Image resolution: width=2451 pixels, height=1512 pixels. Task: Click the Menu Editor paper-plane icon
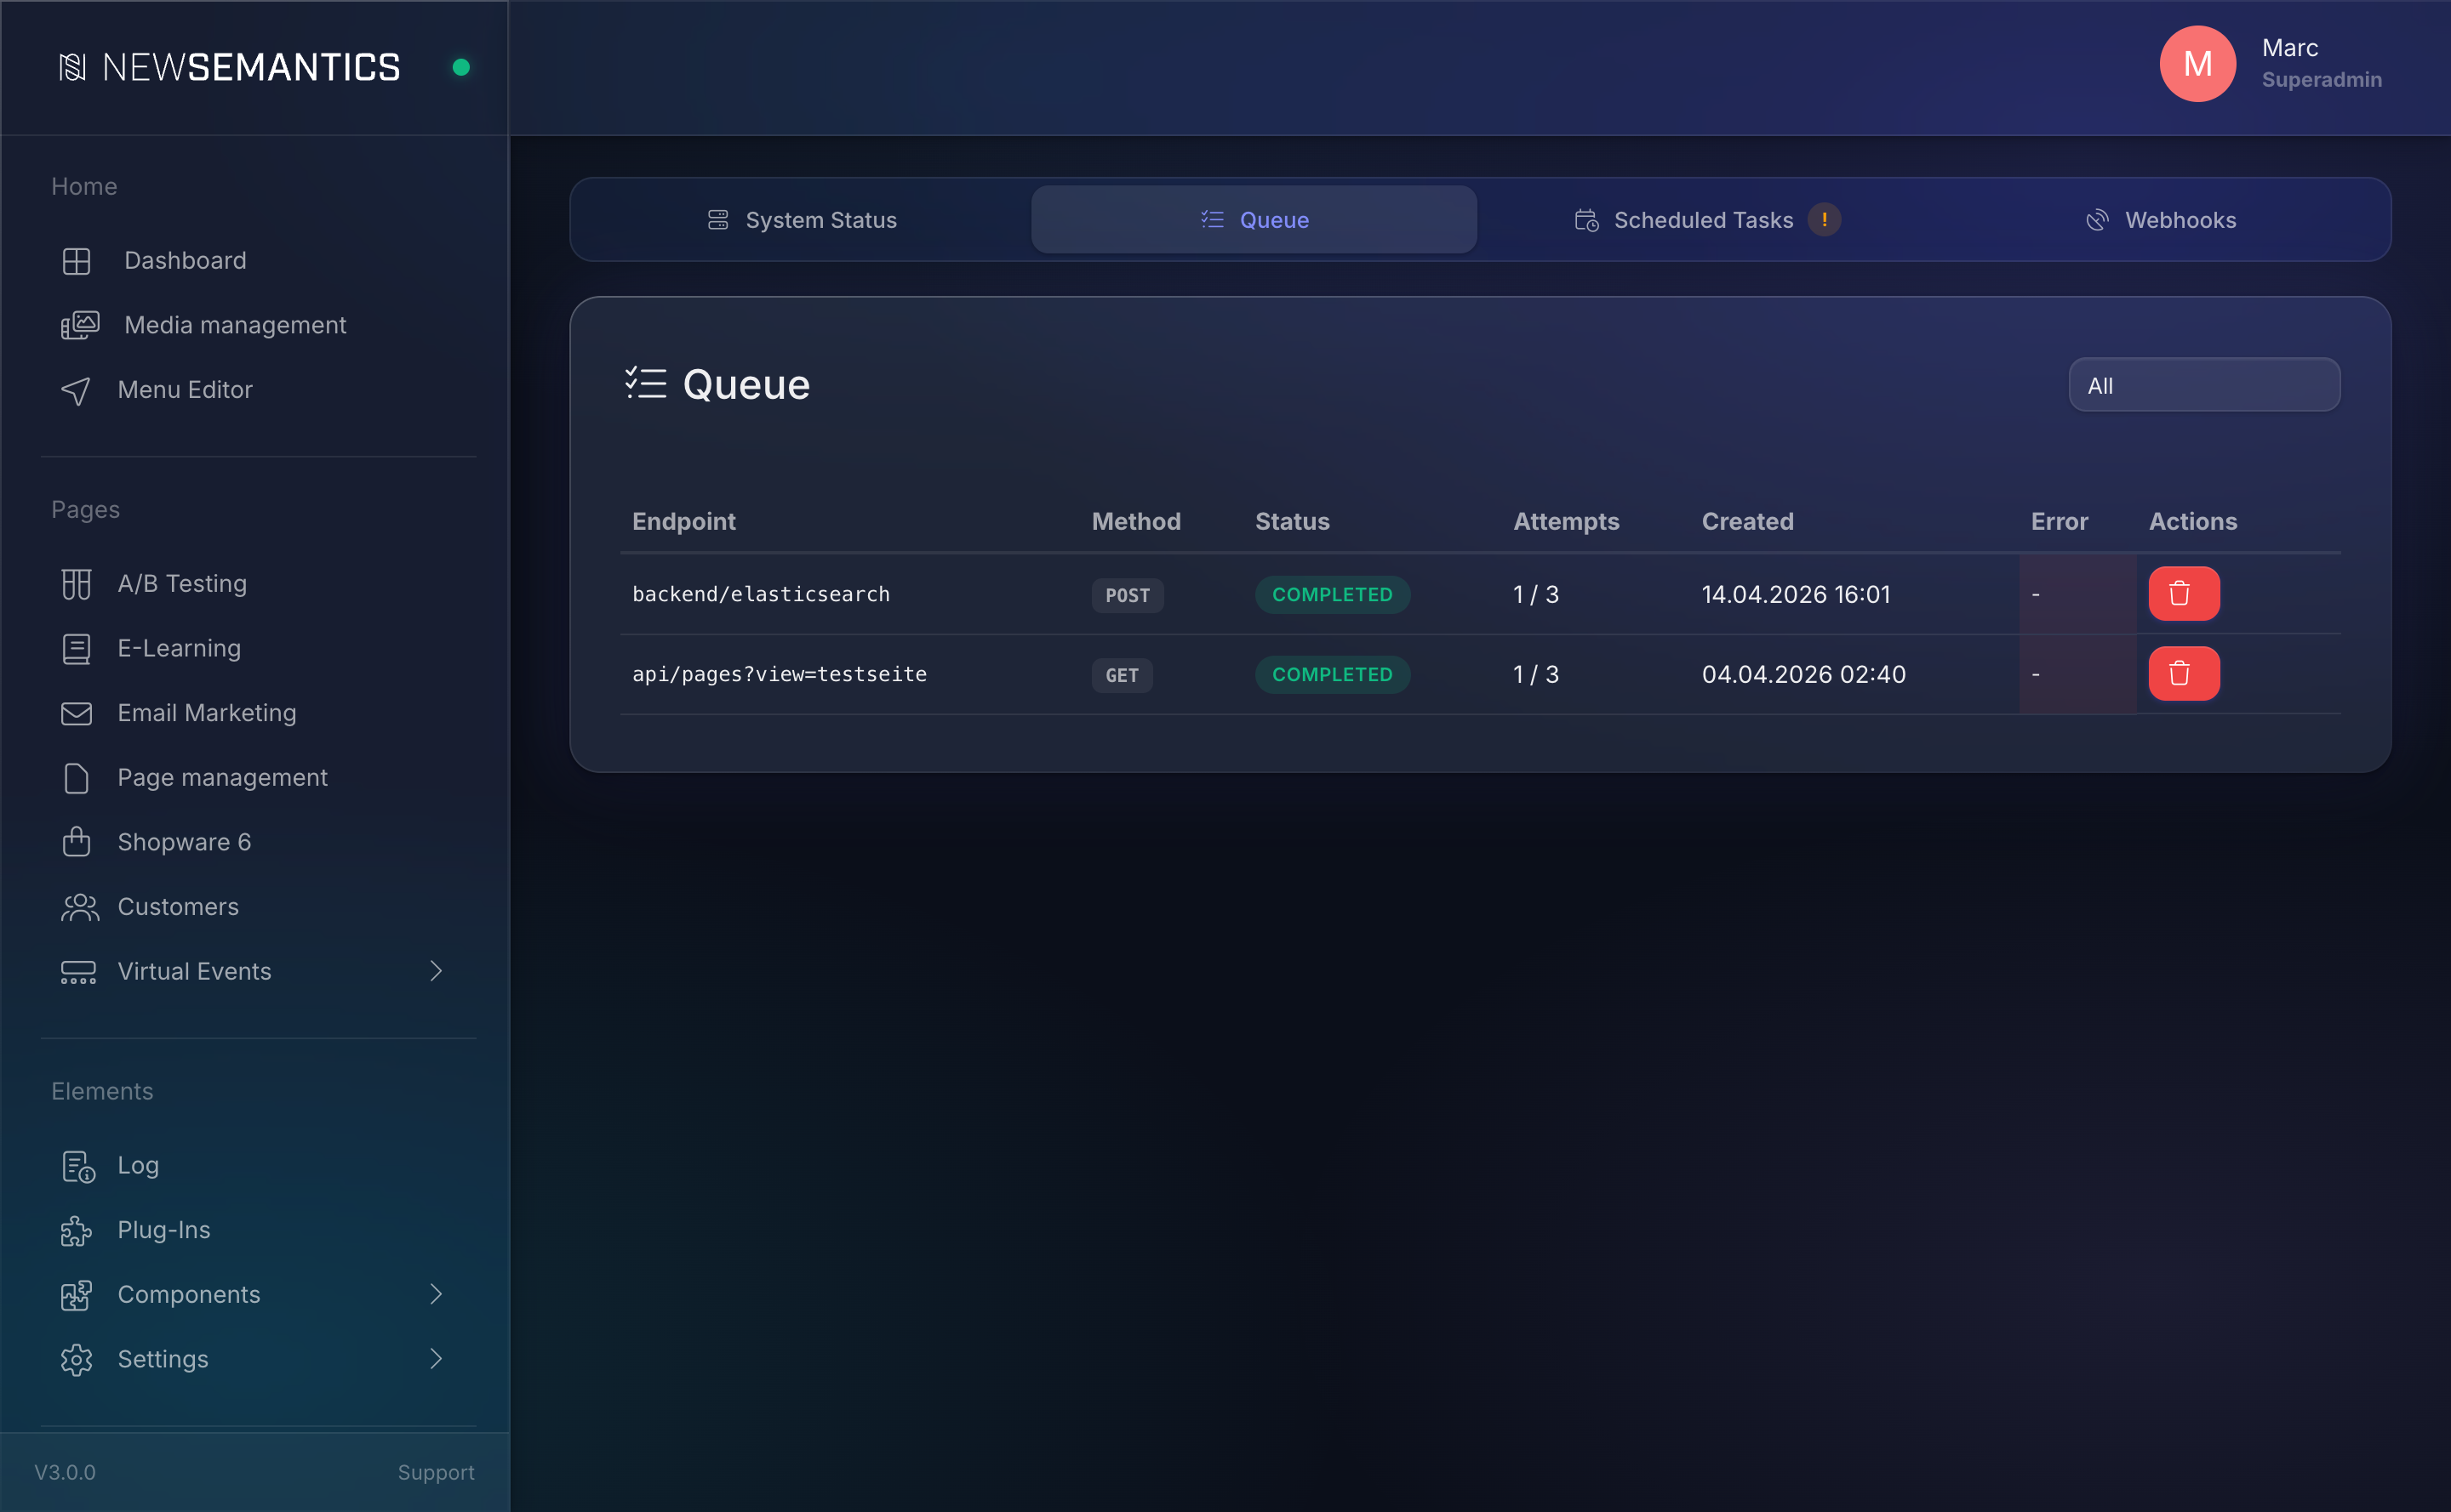(76, 390)
